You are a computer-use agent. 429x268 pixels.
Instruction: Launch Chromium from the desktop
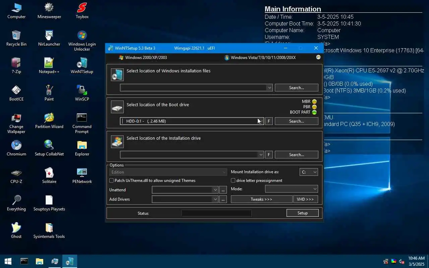click(x=16, y=148)
